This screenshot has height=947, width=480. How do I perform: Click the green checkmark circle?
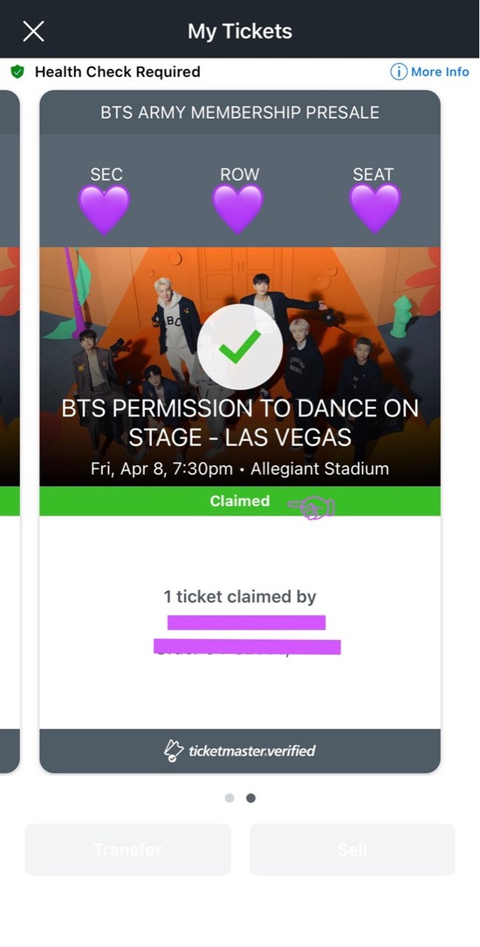click(240, 347)
